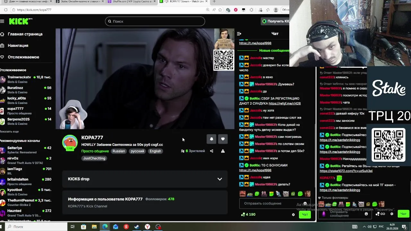
Task: Open Task View on the taskbar
Action: coord(73,227)
